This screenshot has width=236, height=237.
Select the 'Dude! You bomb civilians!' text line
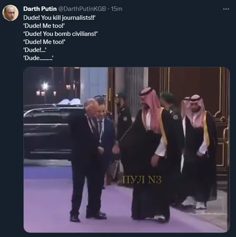pyautogui.click(x=61, y=34)
